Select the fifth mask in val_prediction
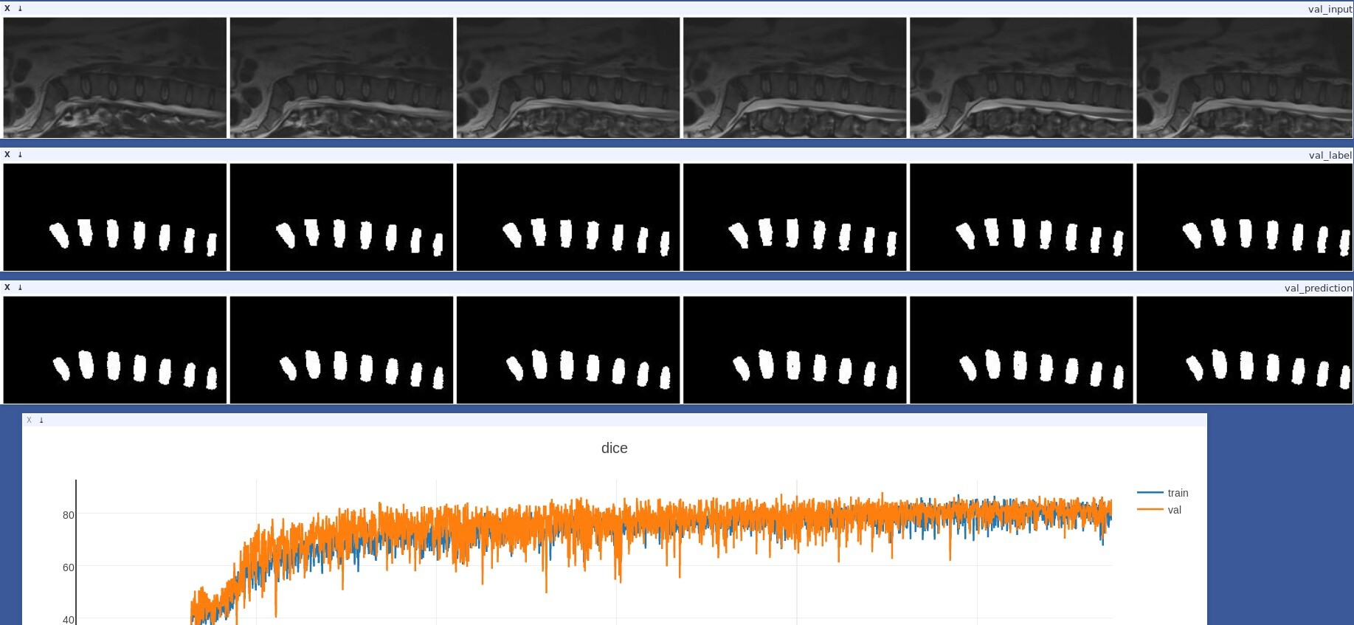1354x625 pixels. (1021, 350)
